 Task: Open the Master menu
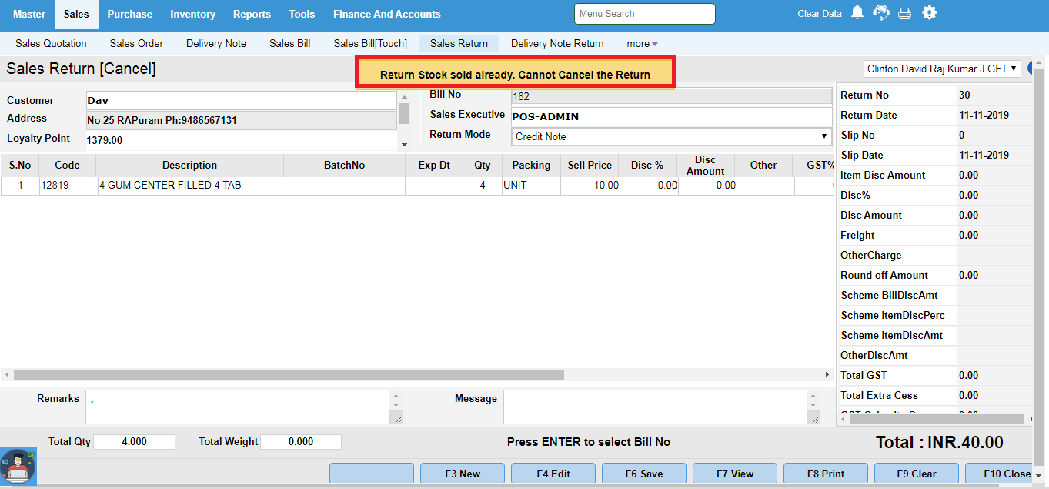point(29,14)
